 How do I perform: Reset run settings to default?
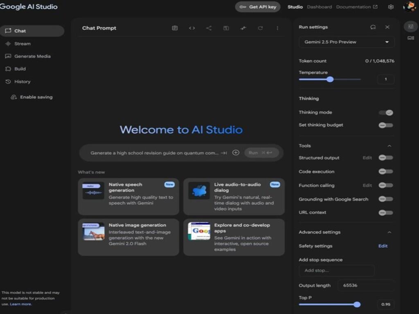[373, 27]
